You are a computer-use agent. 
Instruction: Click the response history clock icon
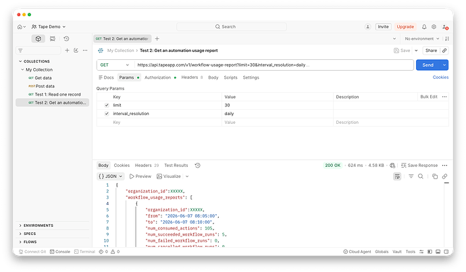(198, 166)
